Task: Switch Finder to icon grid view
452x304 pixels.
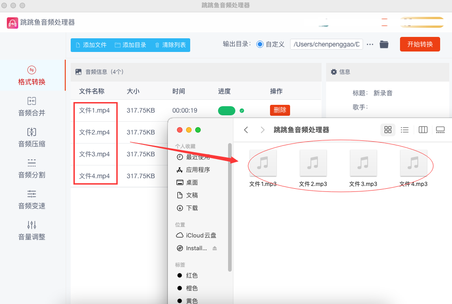Action: (388, 130)
